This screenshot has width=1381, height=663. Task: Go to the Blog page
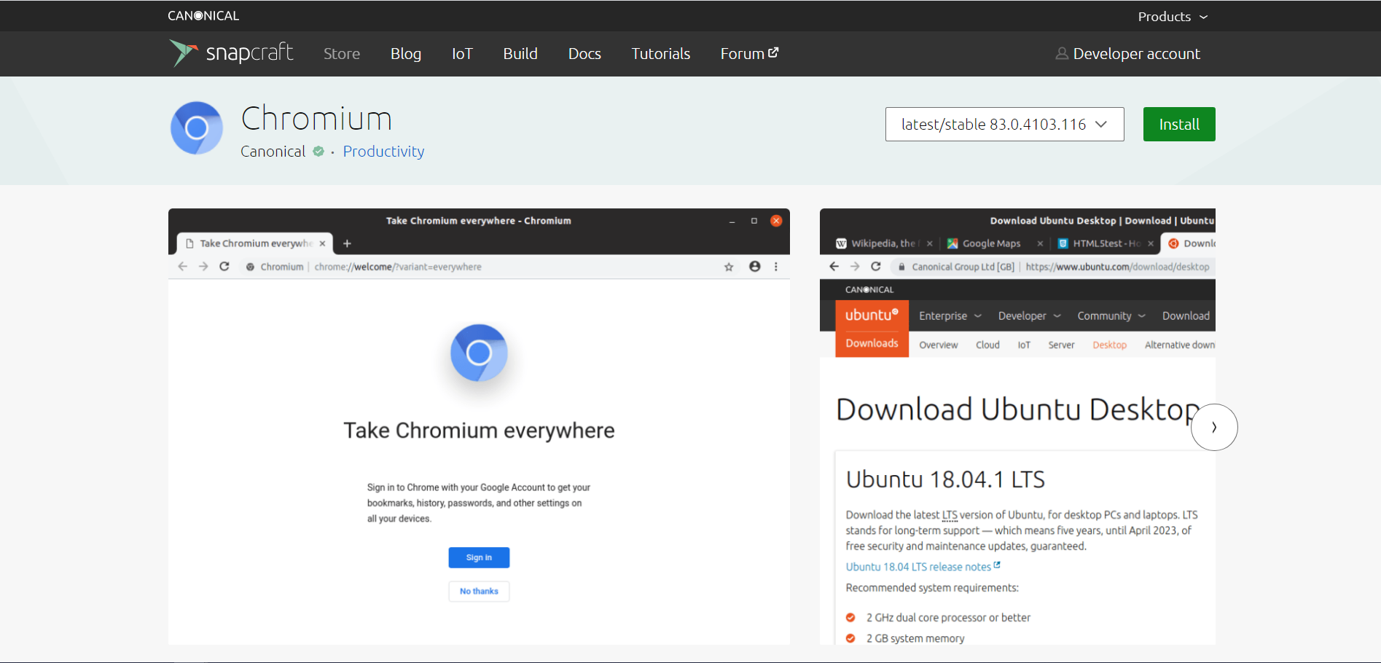click(406, 54)
